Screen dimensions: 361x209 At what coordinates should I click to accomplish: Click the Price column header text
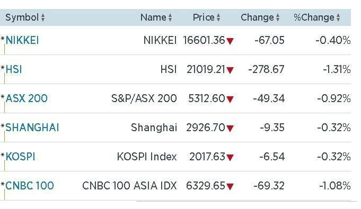[x=204, y=17]
